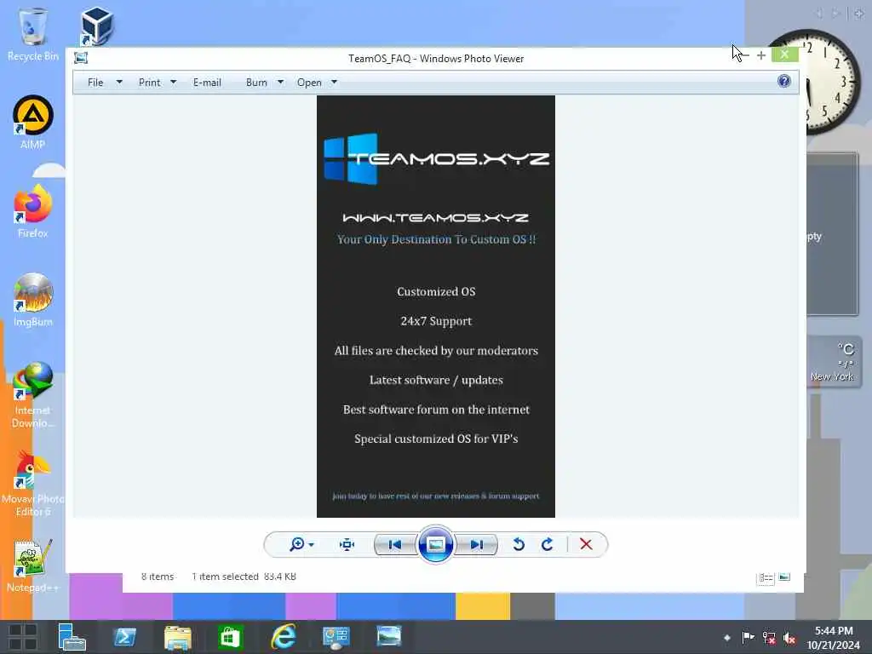Screen dimensions: 872x654
Task: Click the Start button on taskbar
Action: [x=23, y=637]
